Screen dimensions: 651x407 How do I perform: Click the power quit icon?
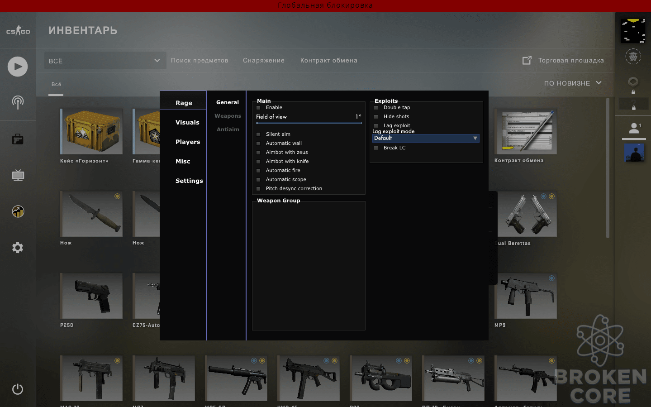18,389
